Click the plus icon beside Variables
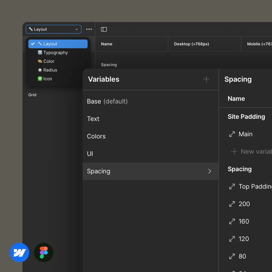 pos(206,79)
